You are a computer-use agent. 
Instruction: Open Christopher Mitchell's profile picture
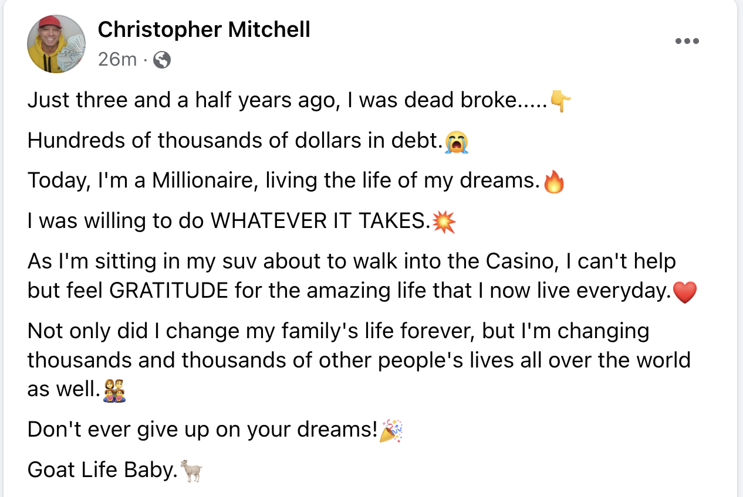56,44
